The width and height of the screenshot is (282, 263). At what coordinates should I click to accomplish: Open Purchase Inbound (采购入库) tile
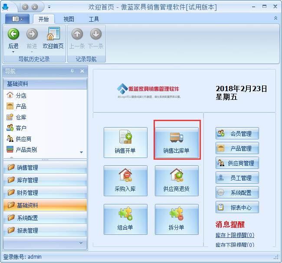coord(125,181)
